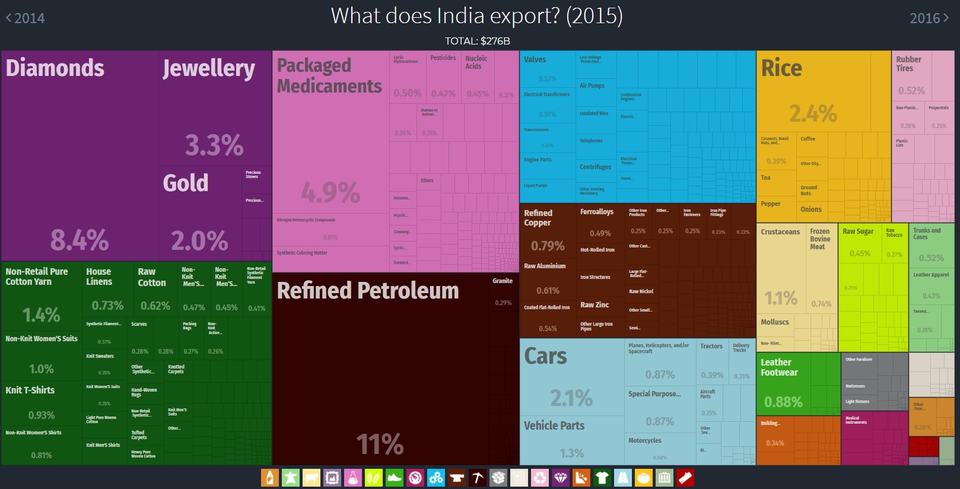This screenshot has height=489, width=960.
Task: Click the Trunks and Cases tile
Action: [931, 245]
